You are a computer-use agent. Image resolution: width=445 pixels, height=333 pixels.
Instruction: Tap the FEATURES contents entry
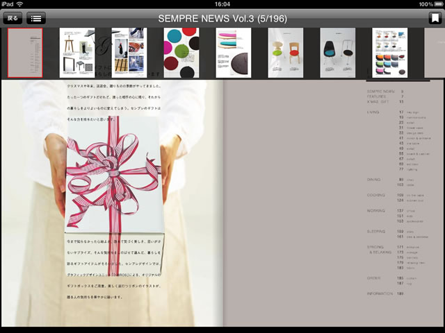[376, 96]
